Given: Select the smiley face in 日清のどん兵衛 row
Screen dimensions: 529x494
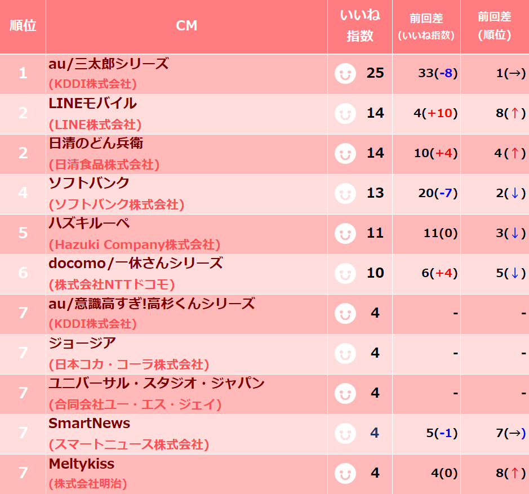Looking at the screenshot, I should coord(345,154).
